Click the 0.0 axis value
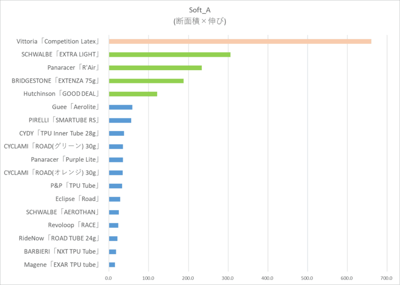The image size is (400, 285). pyautogui.click(x=109, y=278)
